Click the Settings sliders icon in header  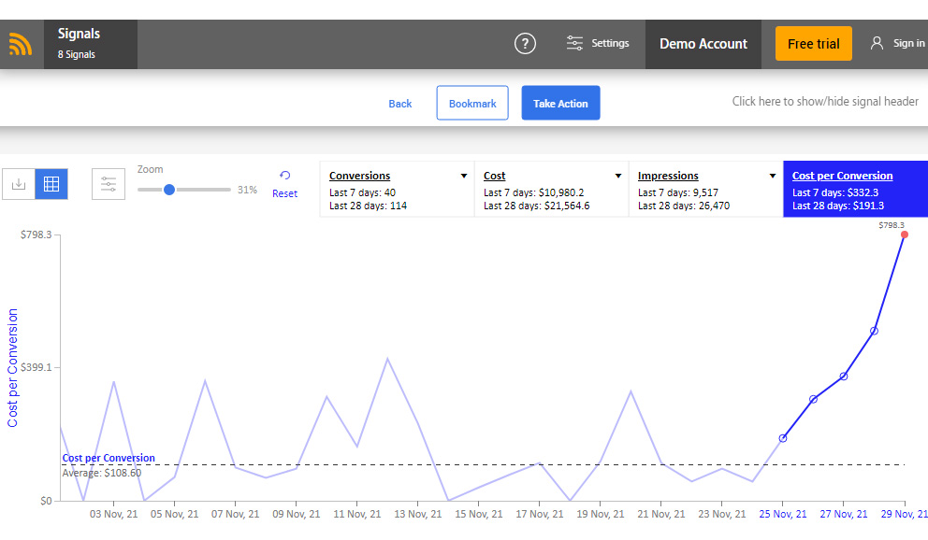pos(574,43)
